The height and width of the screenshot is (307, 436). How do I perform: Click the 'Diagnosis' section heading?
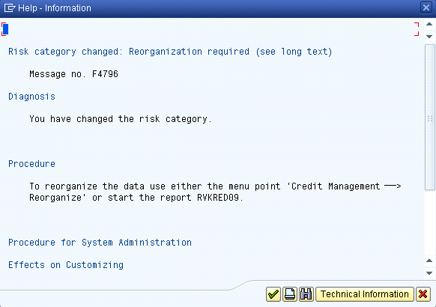tap(31, 97)
